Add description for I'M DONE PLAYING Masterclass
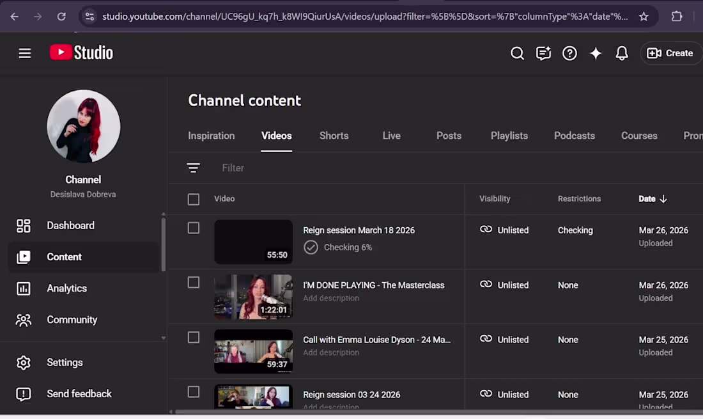This screenshot has width=703, height=419. (x=331, y=298)
